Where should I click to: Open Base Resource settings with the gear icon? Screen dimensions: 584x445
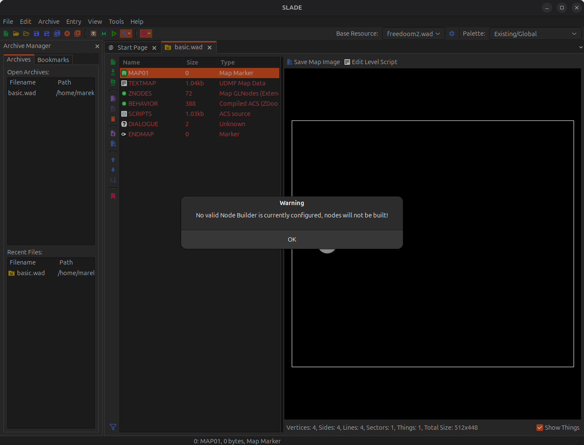(452, 34)
